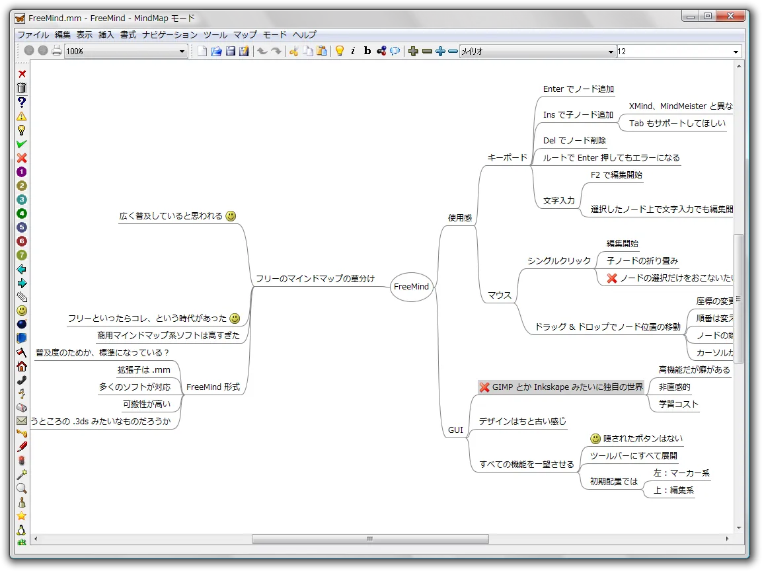
Task: Add the red house home icon
Action: [x=22, y=366]
